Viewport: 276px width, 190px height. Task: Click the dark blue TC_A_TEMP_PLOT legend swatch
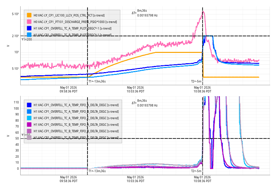[x=29, y=28]
